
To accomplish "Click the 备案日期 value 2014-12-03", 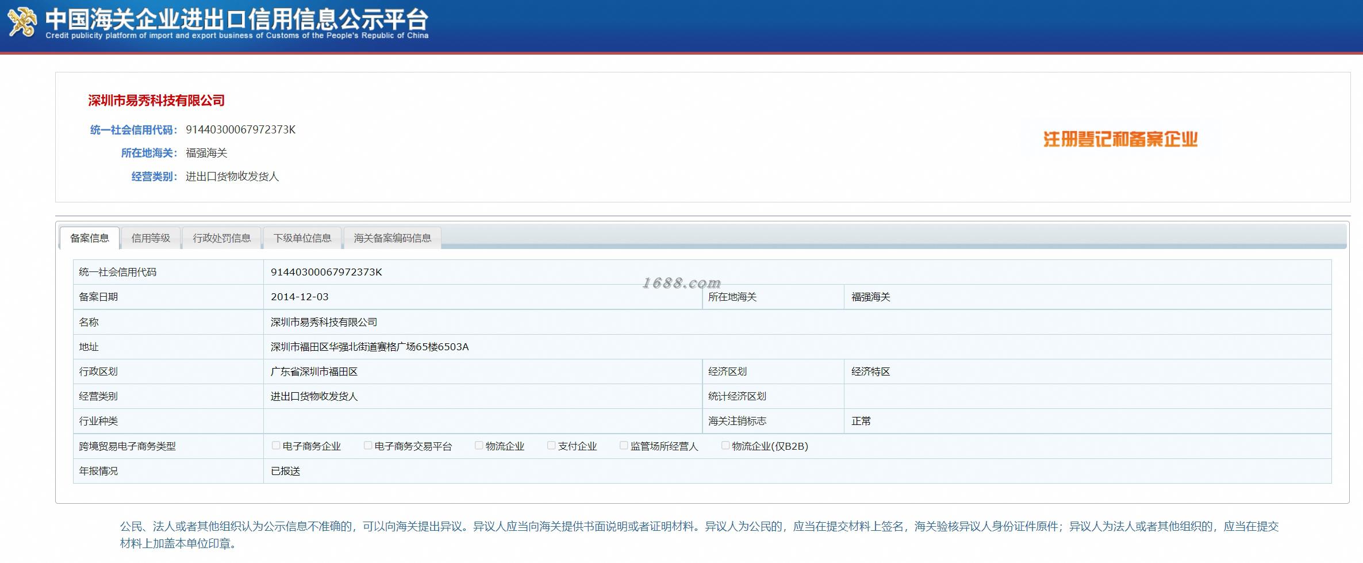I will [300, 297].
